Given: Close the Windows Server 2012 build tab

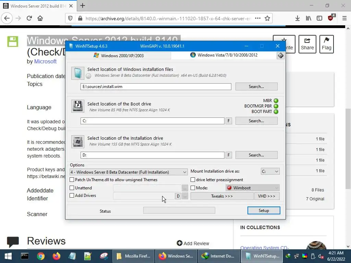Looking at the screenshot, I should coord(71,6).
